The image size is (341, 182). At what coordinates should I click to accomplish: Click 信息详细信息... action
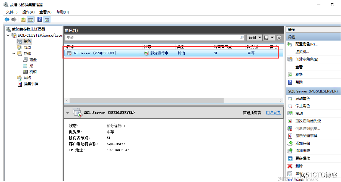tap(307, 129)
